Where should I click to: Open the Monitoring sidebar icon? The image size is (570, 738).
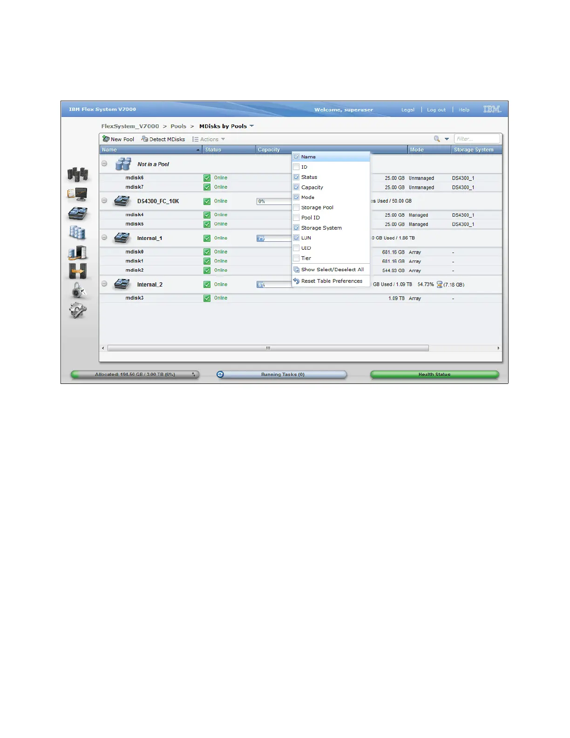77,194
